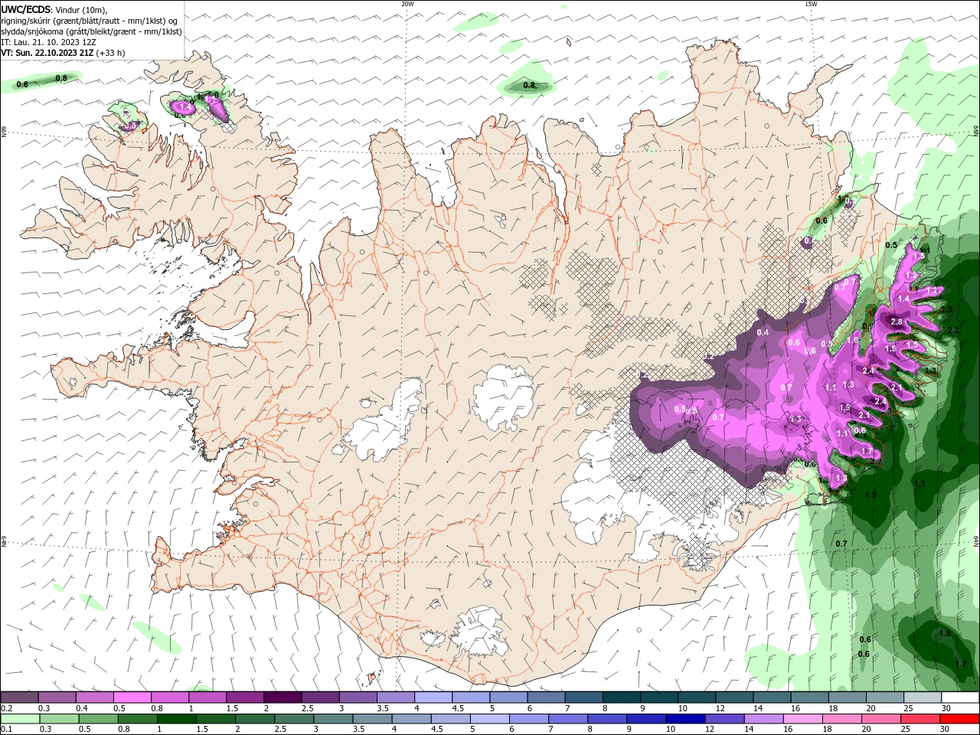The image size is (980, 735).
Task: Select the bottom-row legend swatch between 2.5 and 3
Action: tap(296, 719)
